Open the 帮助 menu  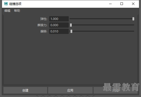(17, 11)
